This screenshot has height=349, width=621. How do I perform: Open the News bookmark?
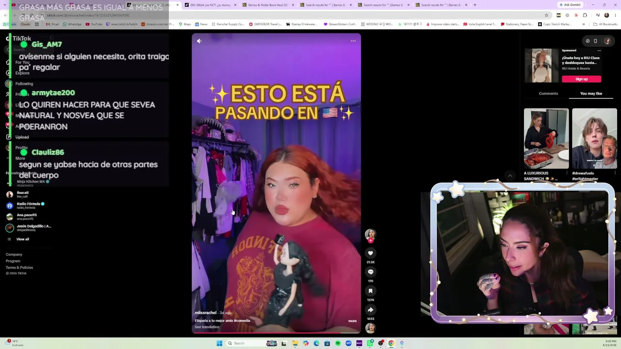click(201, 24)
